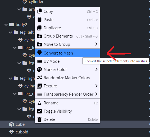Image resolution: width=150 pixels, height=137 pixels.
Task: Click the Duplicate icon
Action: (39, 28)
